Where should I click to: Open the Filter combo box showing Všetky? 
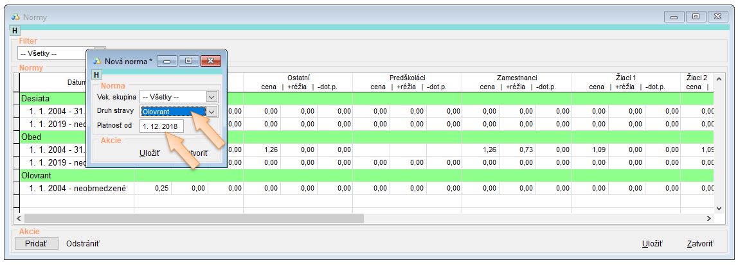99,53
